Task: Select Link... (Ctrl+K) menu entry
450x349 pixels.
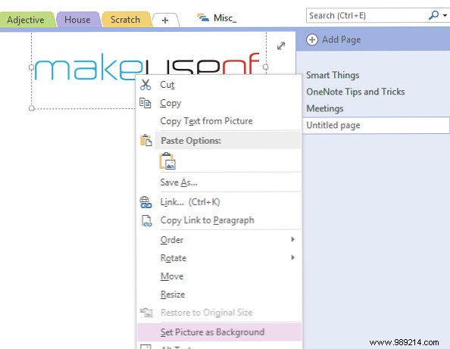Action: [219, 202]
